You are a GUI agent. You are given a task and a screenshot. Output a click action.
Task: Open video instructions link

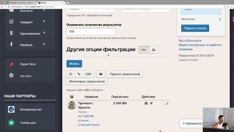pyautogui.click(x=200, y=47)
